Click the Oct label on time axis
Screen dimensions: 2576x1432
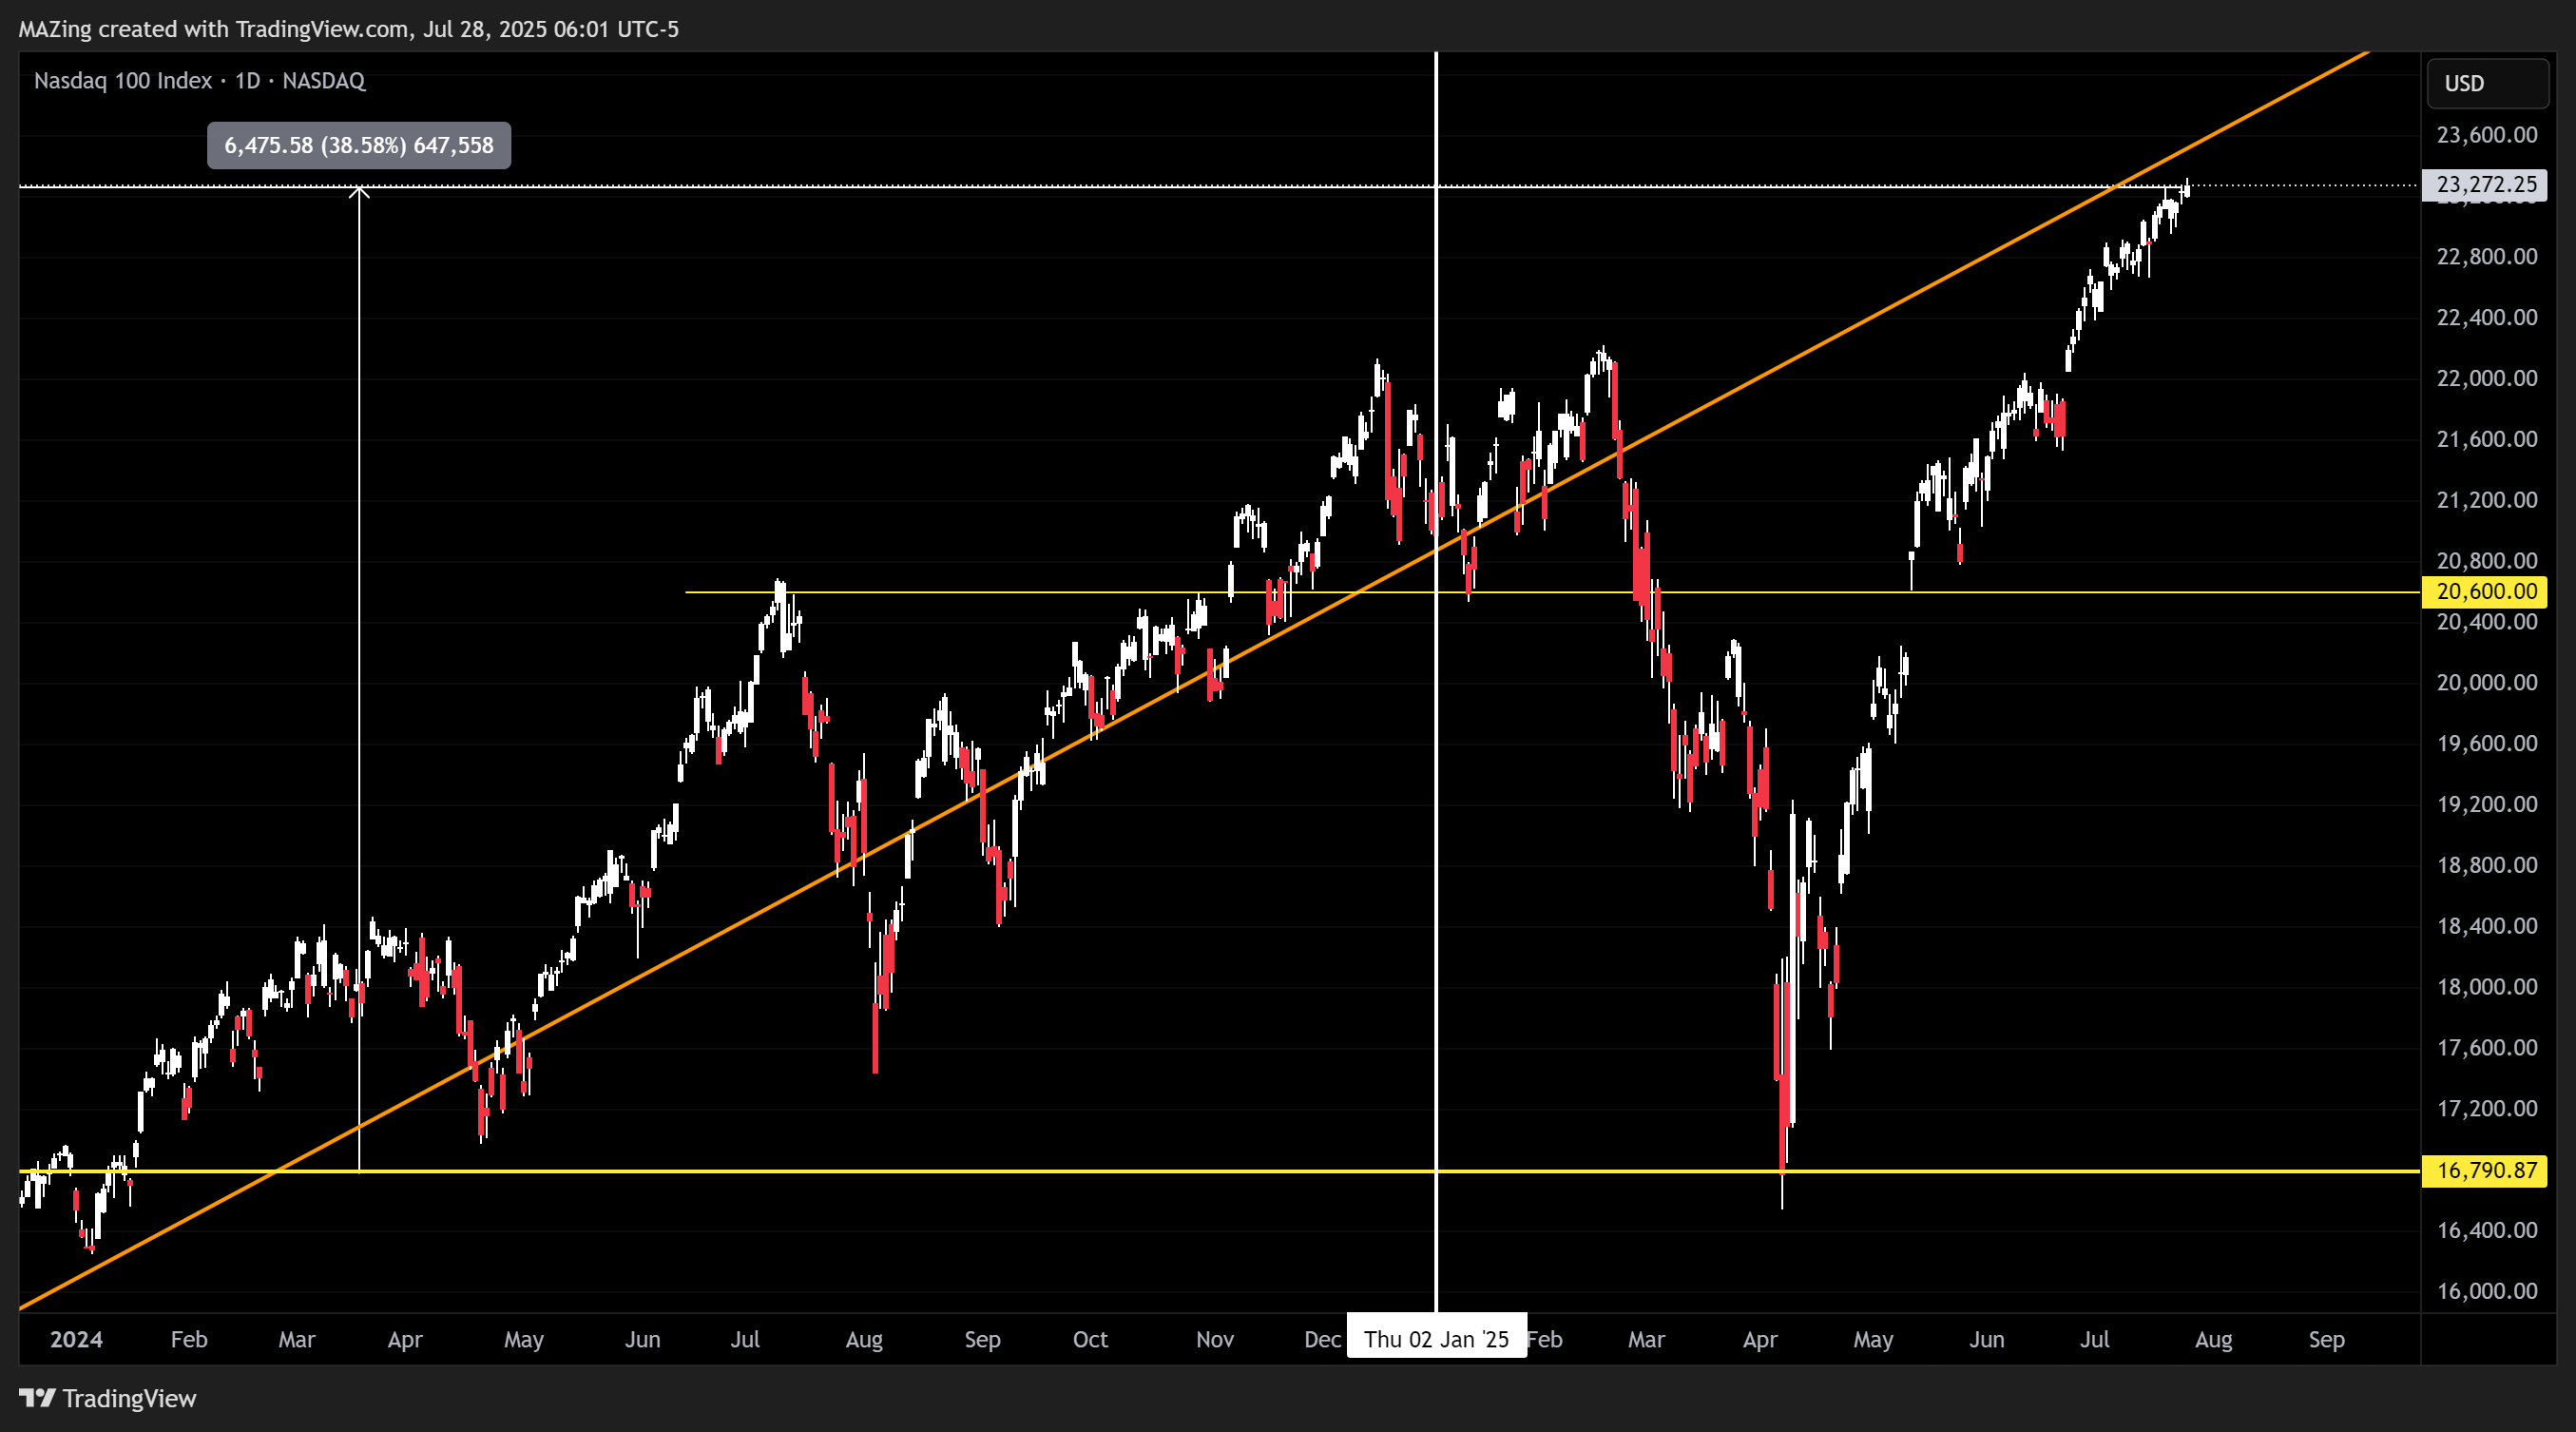point(1090,1339)
